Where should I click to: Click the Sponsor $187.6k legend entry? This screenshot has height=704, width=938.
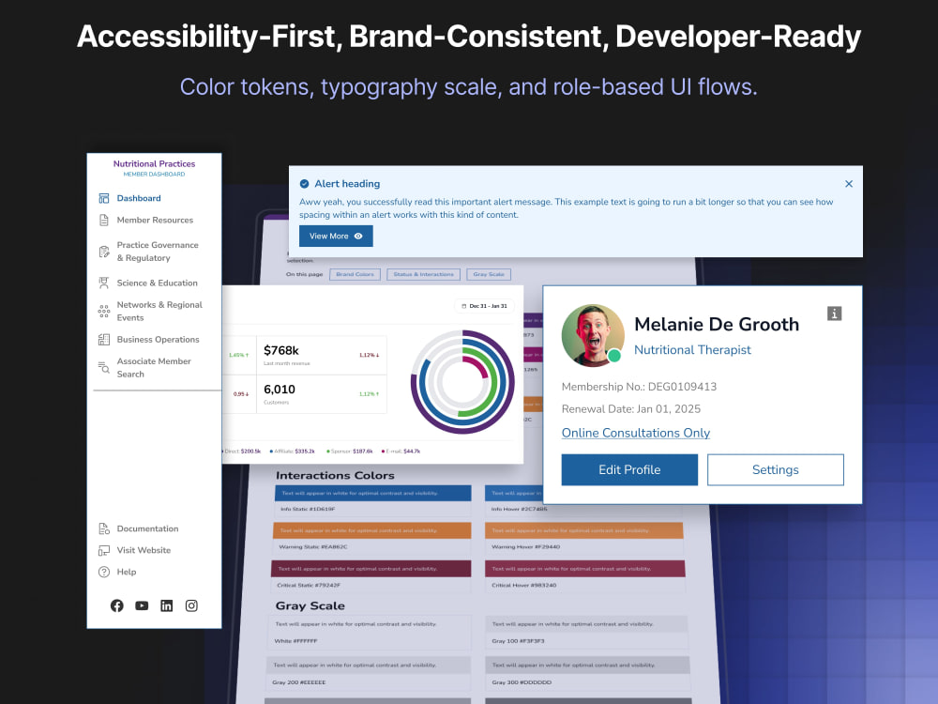(349, 451)
